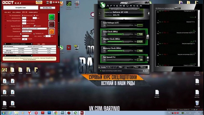204x115 pixels.
Task: Click the Core Clock value field showing 710
Action: [140, 34]
